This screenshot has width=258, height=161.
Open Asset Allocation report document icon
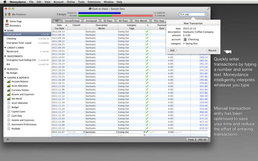click(9, 103)
